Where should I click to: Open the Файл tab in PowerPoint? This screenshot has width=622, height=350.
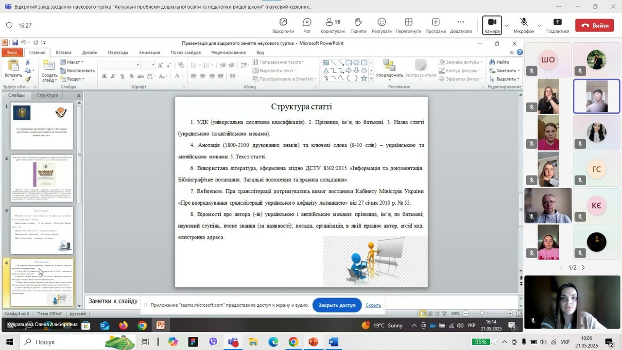click(12, 52)
